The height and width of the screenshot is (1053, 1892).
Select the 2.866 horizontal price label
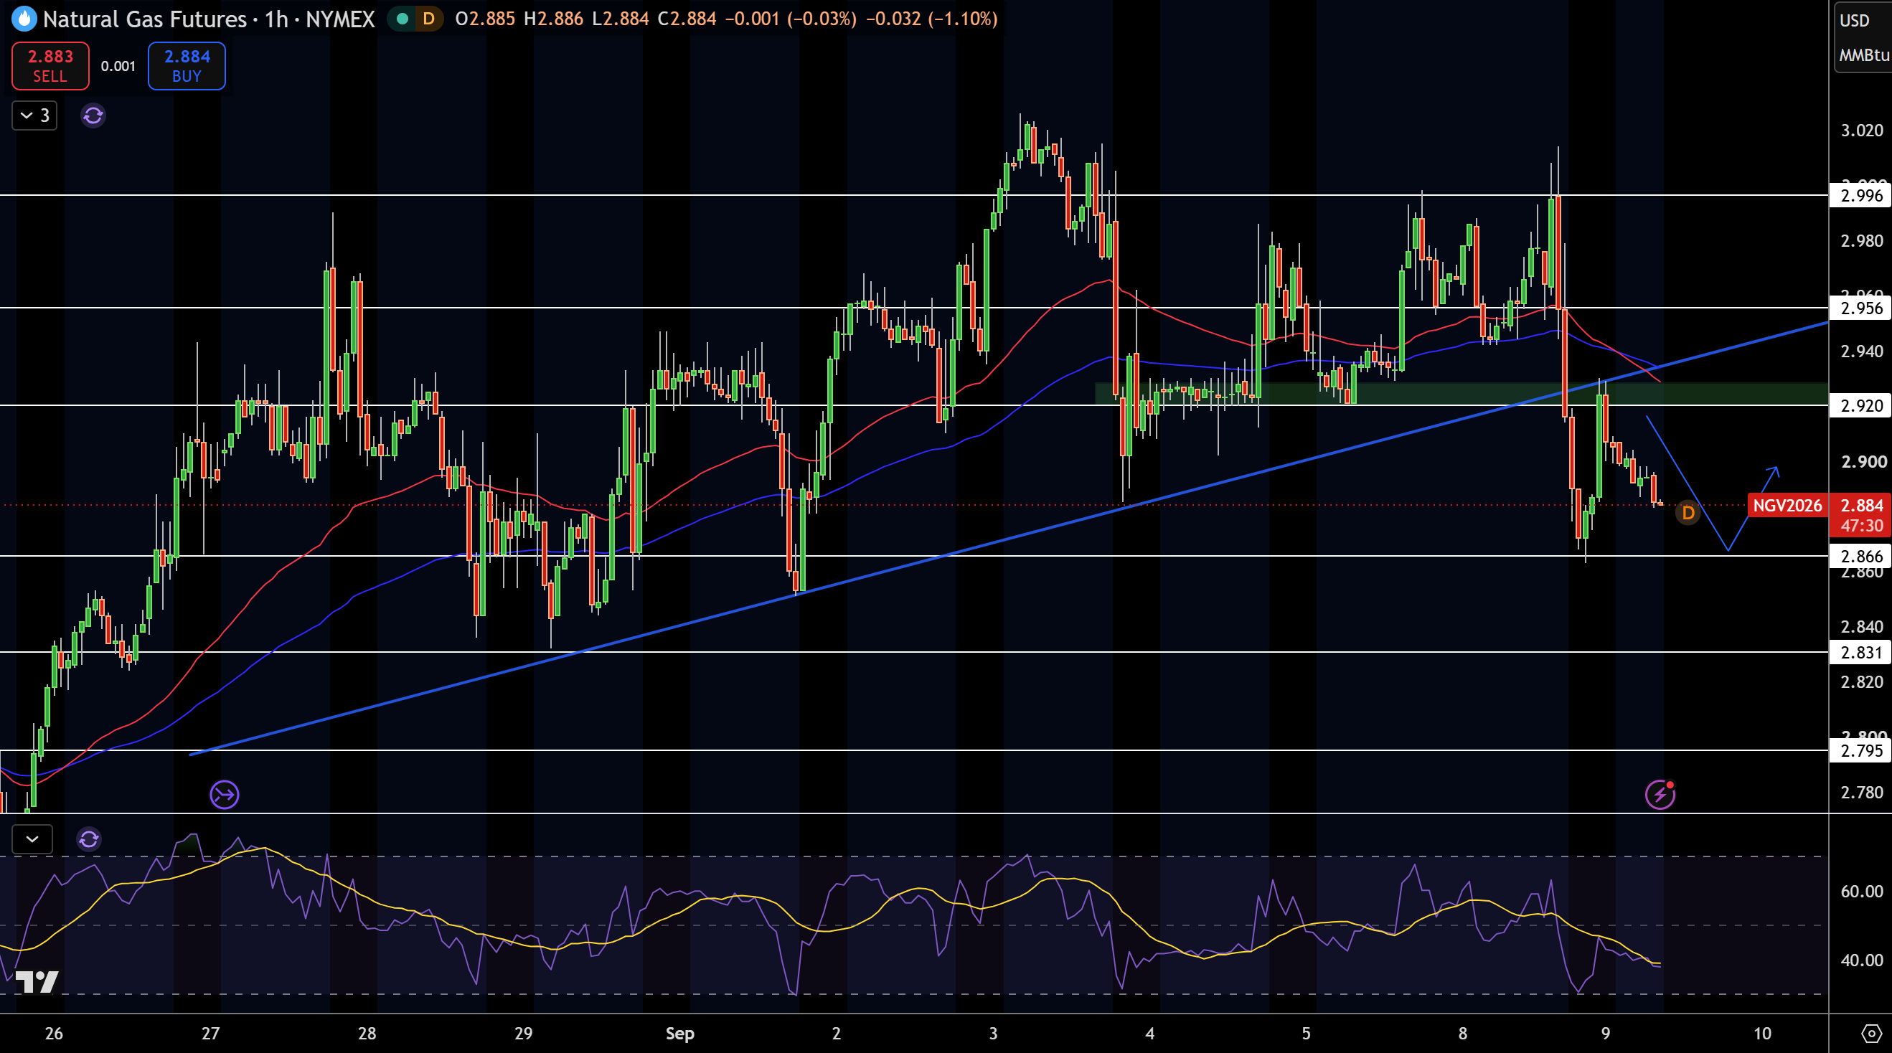coord(1860,556)
